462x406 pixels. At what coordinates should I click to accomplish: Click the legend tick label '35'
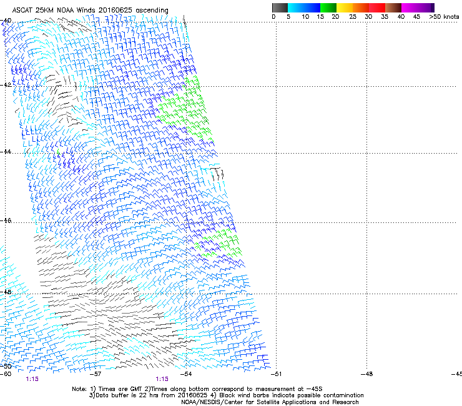tap(385, 16)
